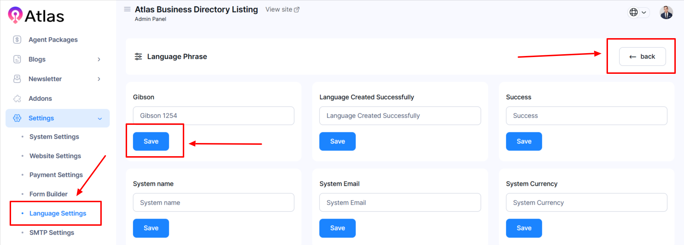The width and height of the screenshot is (684, 245).
Task: Open Payment Settings page
Action: tap(56, 175)
